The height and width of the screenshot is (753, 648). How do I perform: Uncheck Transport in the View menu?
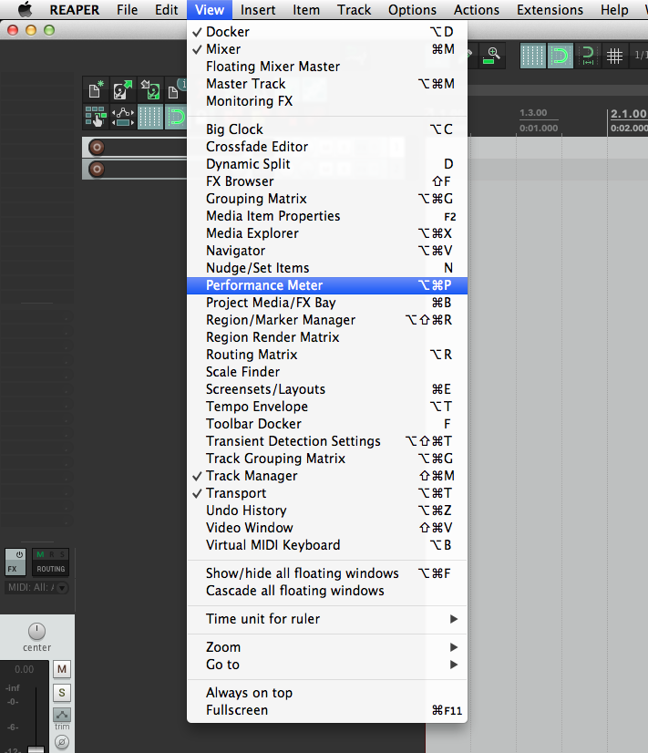pos(327,492)
